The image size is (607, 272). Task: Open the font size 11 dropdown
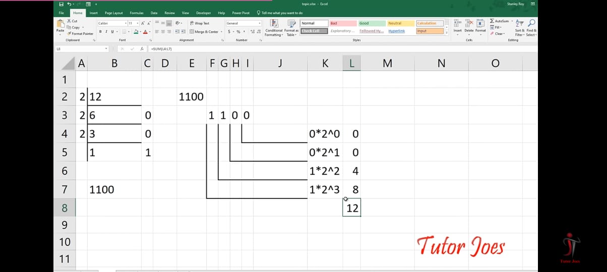pos(138,23)
